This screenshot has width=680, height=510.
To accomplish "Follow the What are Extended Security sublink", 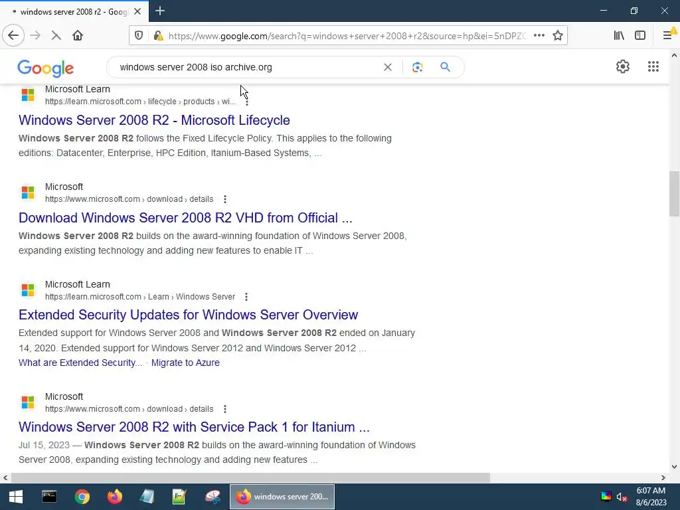I will [x=80, y=363].
